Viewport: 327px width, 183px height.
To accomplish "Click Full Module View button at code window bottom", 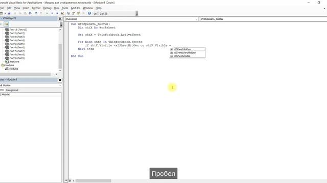I will tap(70, 181).
